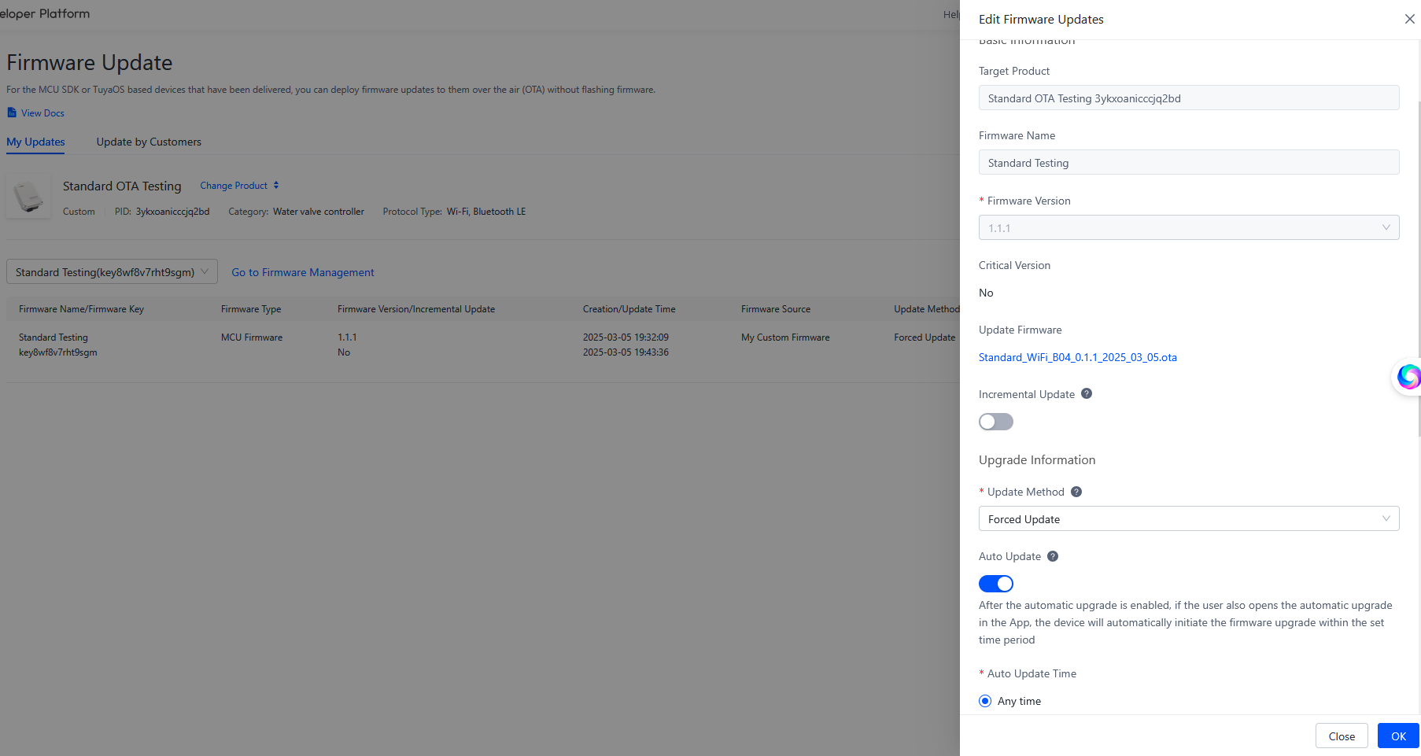Click the Auto Update help icon
The height and width of the screenshot is (756, 1421).
coord(1053,556)
